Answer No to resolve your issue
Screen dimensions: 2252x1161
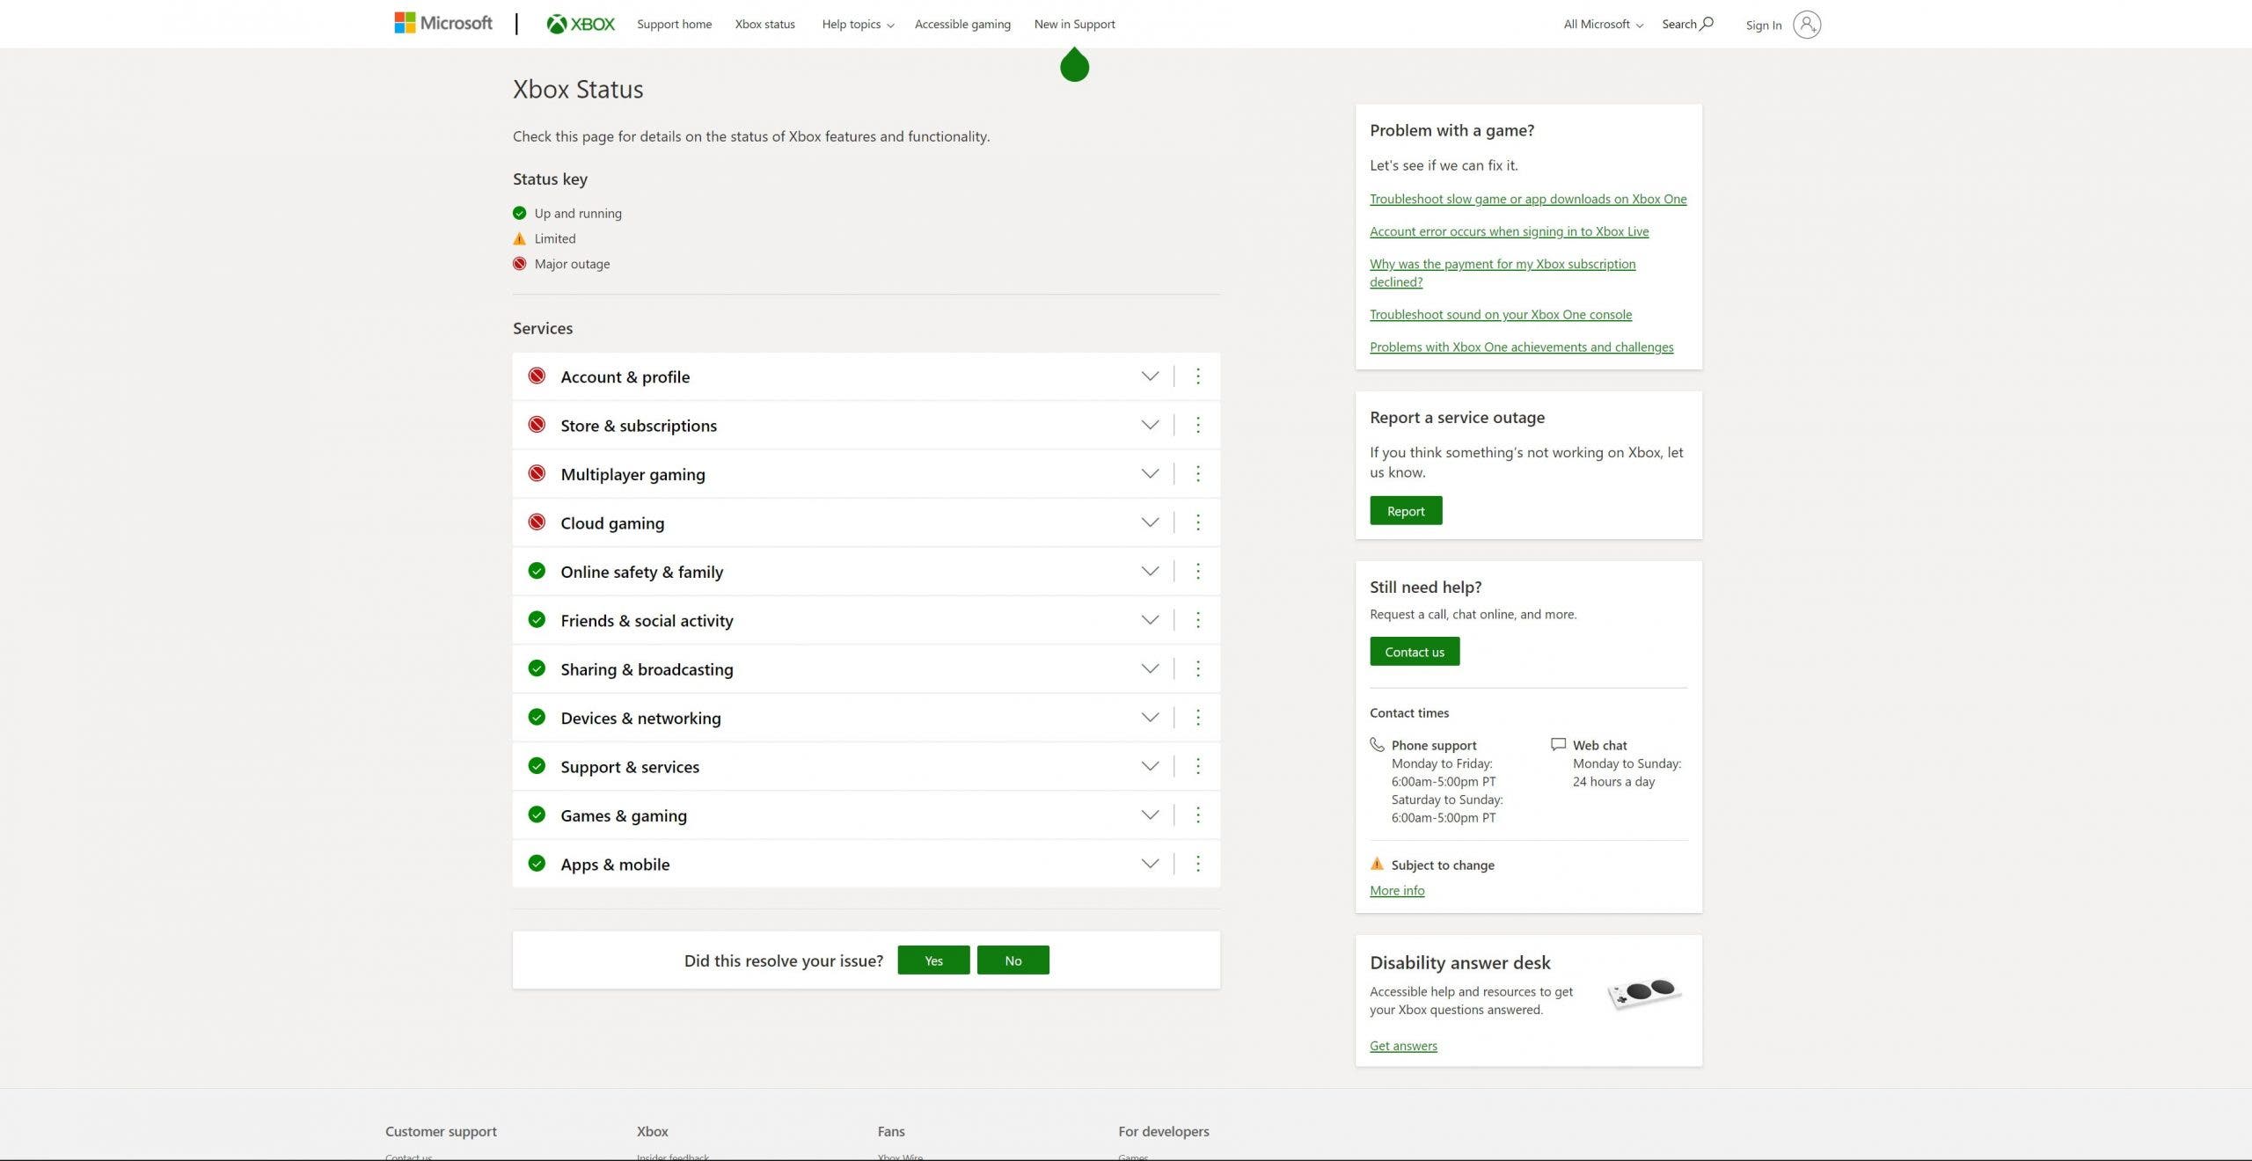pos(1013,960)
